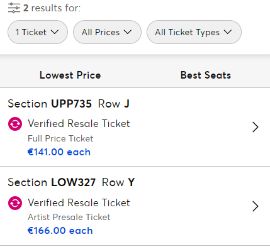Expand the All Prices filter
The width and height of the screenshot is (270, 249).
107,32
